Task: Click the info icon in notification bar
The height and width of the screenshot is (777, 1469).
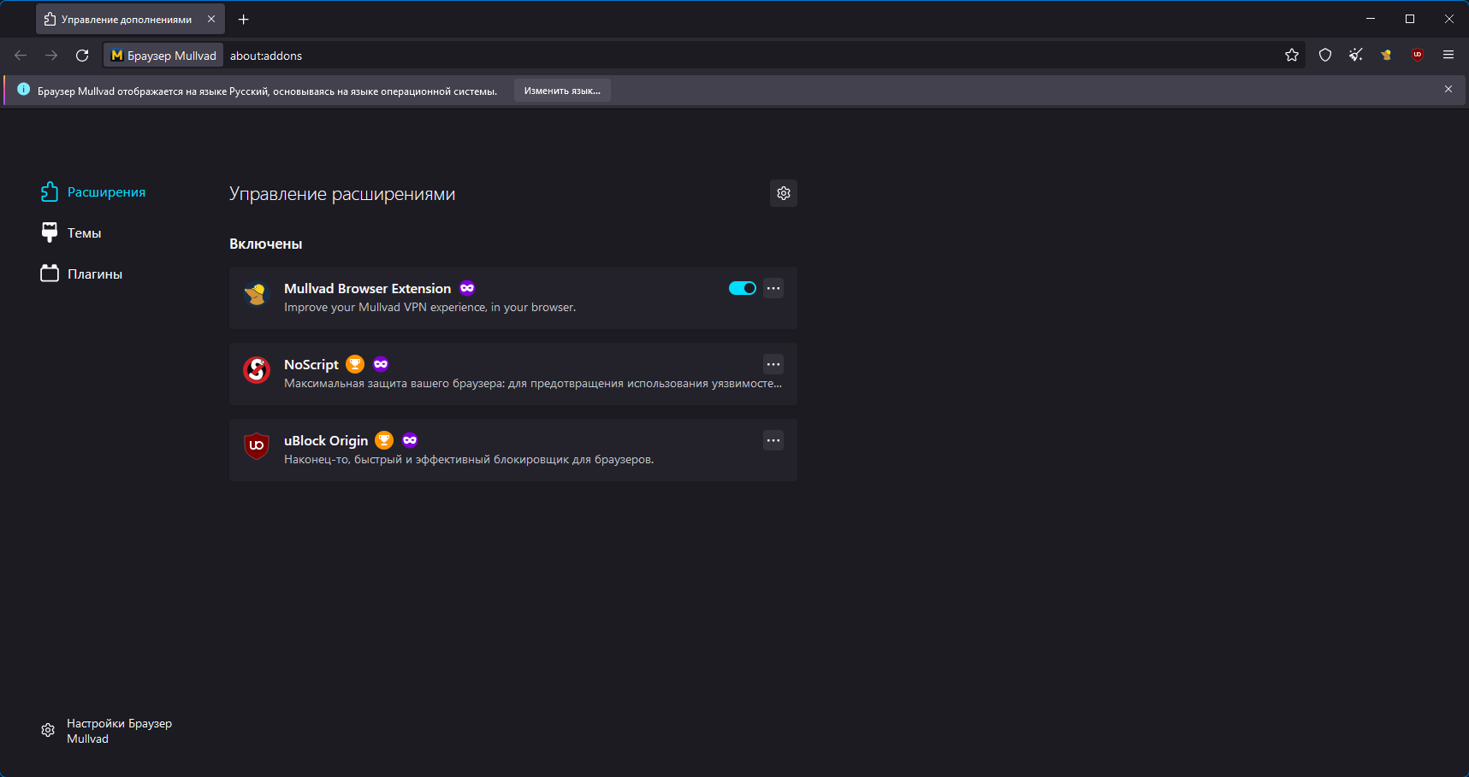Action: click(23, 90)
